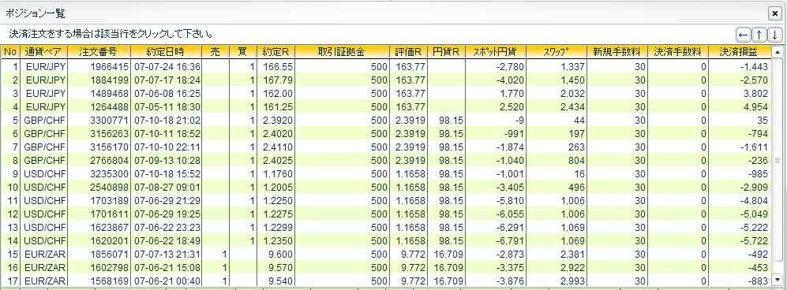Click loss value -883
Viewport: 787px width, 290px height.
pyautogui.click(x=757, y=281)
